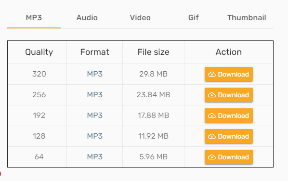Image resolution: width=288 pixels, height=181 pixels.
Task: Download the 192 quality 17.88 MB MP3
Action: pyautogui.click(x=229, y=116)
